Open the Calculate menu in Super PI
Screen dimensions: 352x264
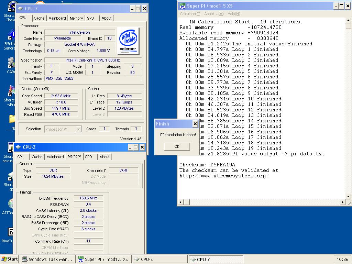click(190, 14)
